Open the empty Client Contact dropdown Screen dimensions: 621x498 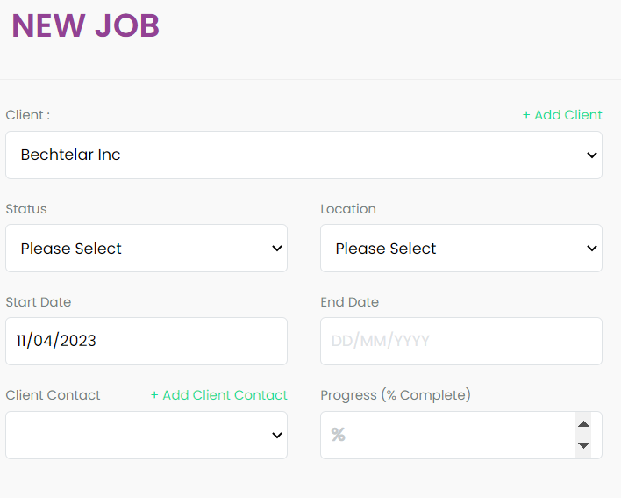[146, 435]
